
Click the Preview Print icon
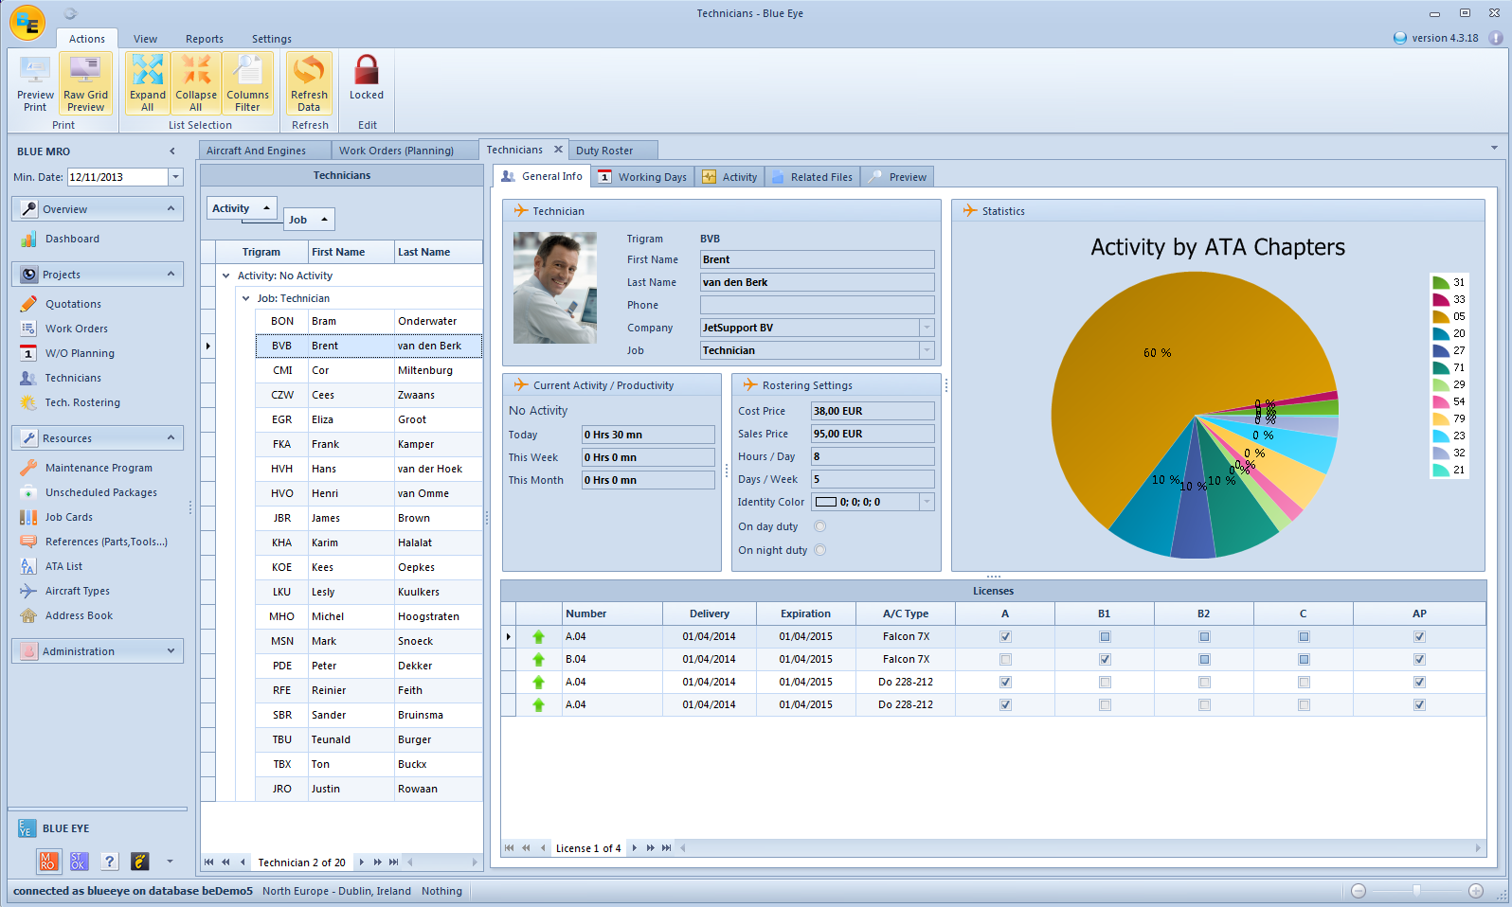(35, 83)
